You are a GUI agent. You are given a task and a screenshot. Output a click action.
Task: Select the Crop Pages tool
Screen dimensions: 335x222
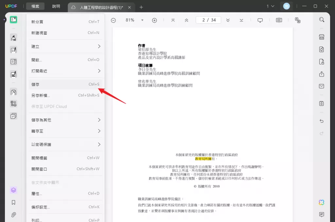[13, 104]
